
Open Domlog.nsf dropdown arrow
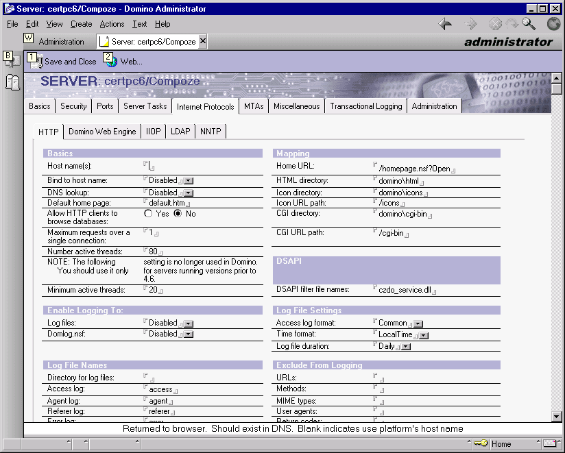(x=189, y=334)
